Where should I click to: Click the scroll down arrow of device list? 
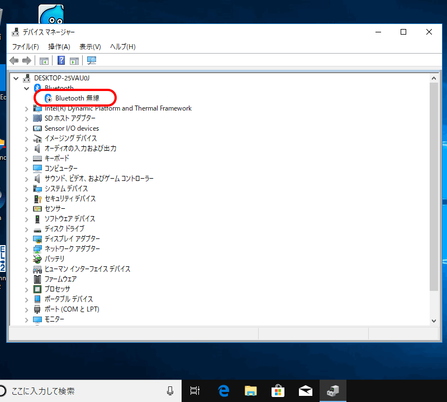point(434,320)
